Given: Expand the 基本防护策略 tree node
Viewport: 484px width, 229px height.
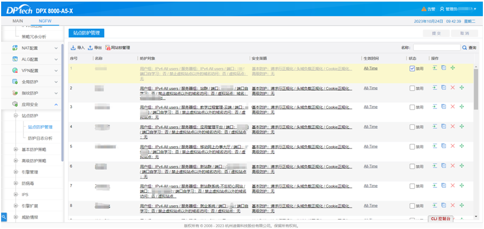Looking at the screenshot, I should coord(16,150).
